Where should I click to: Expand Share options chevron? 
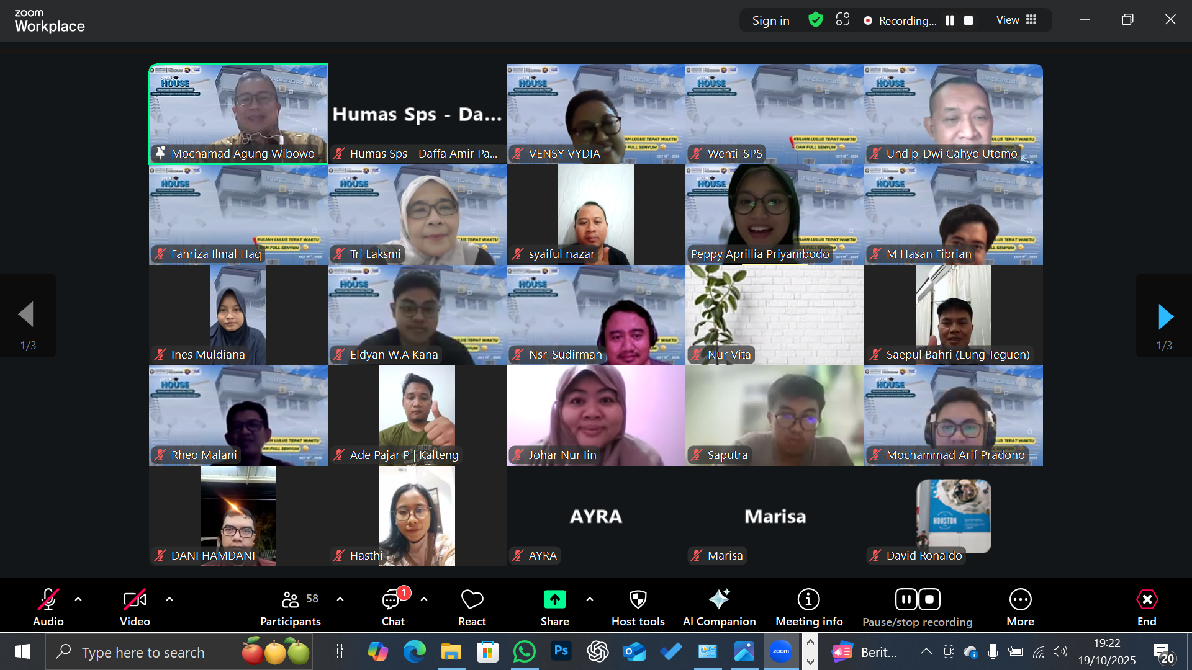point(590,599)
